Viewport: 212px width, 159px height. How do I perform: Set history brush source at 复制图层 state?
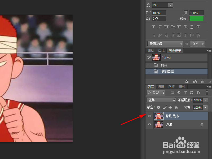[x=149, y=71]
